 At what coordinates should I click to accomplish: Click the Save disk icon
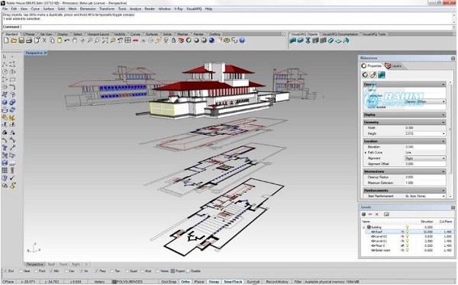(21, 40)
